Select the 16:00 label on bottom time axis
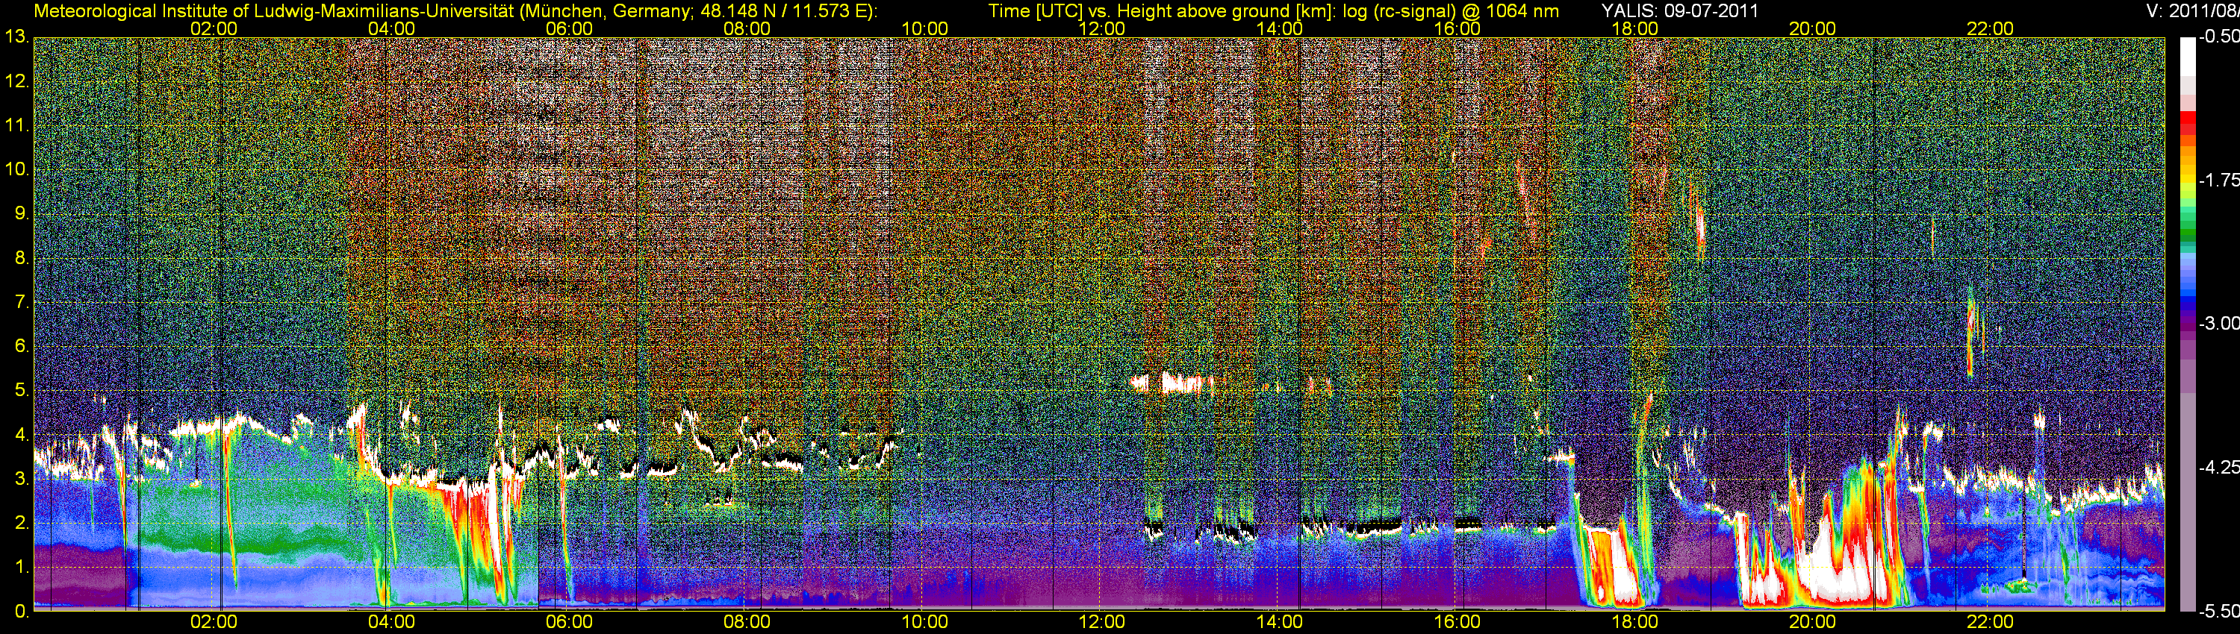The height and width of the screenshot is (634, 2240). coord(1457,622)
